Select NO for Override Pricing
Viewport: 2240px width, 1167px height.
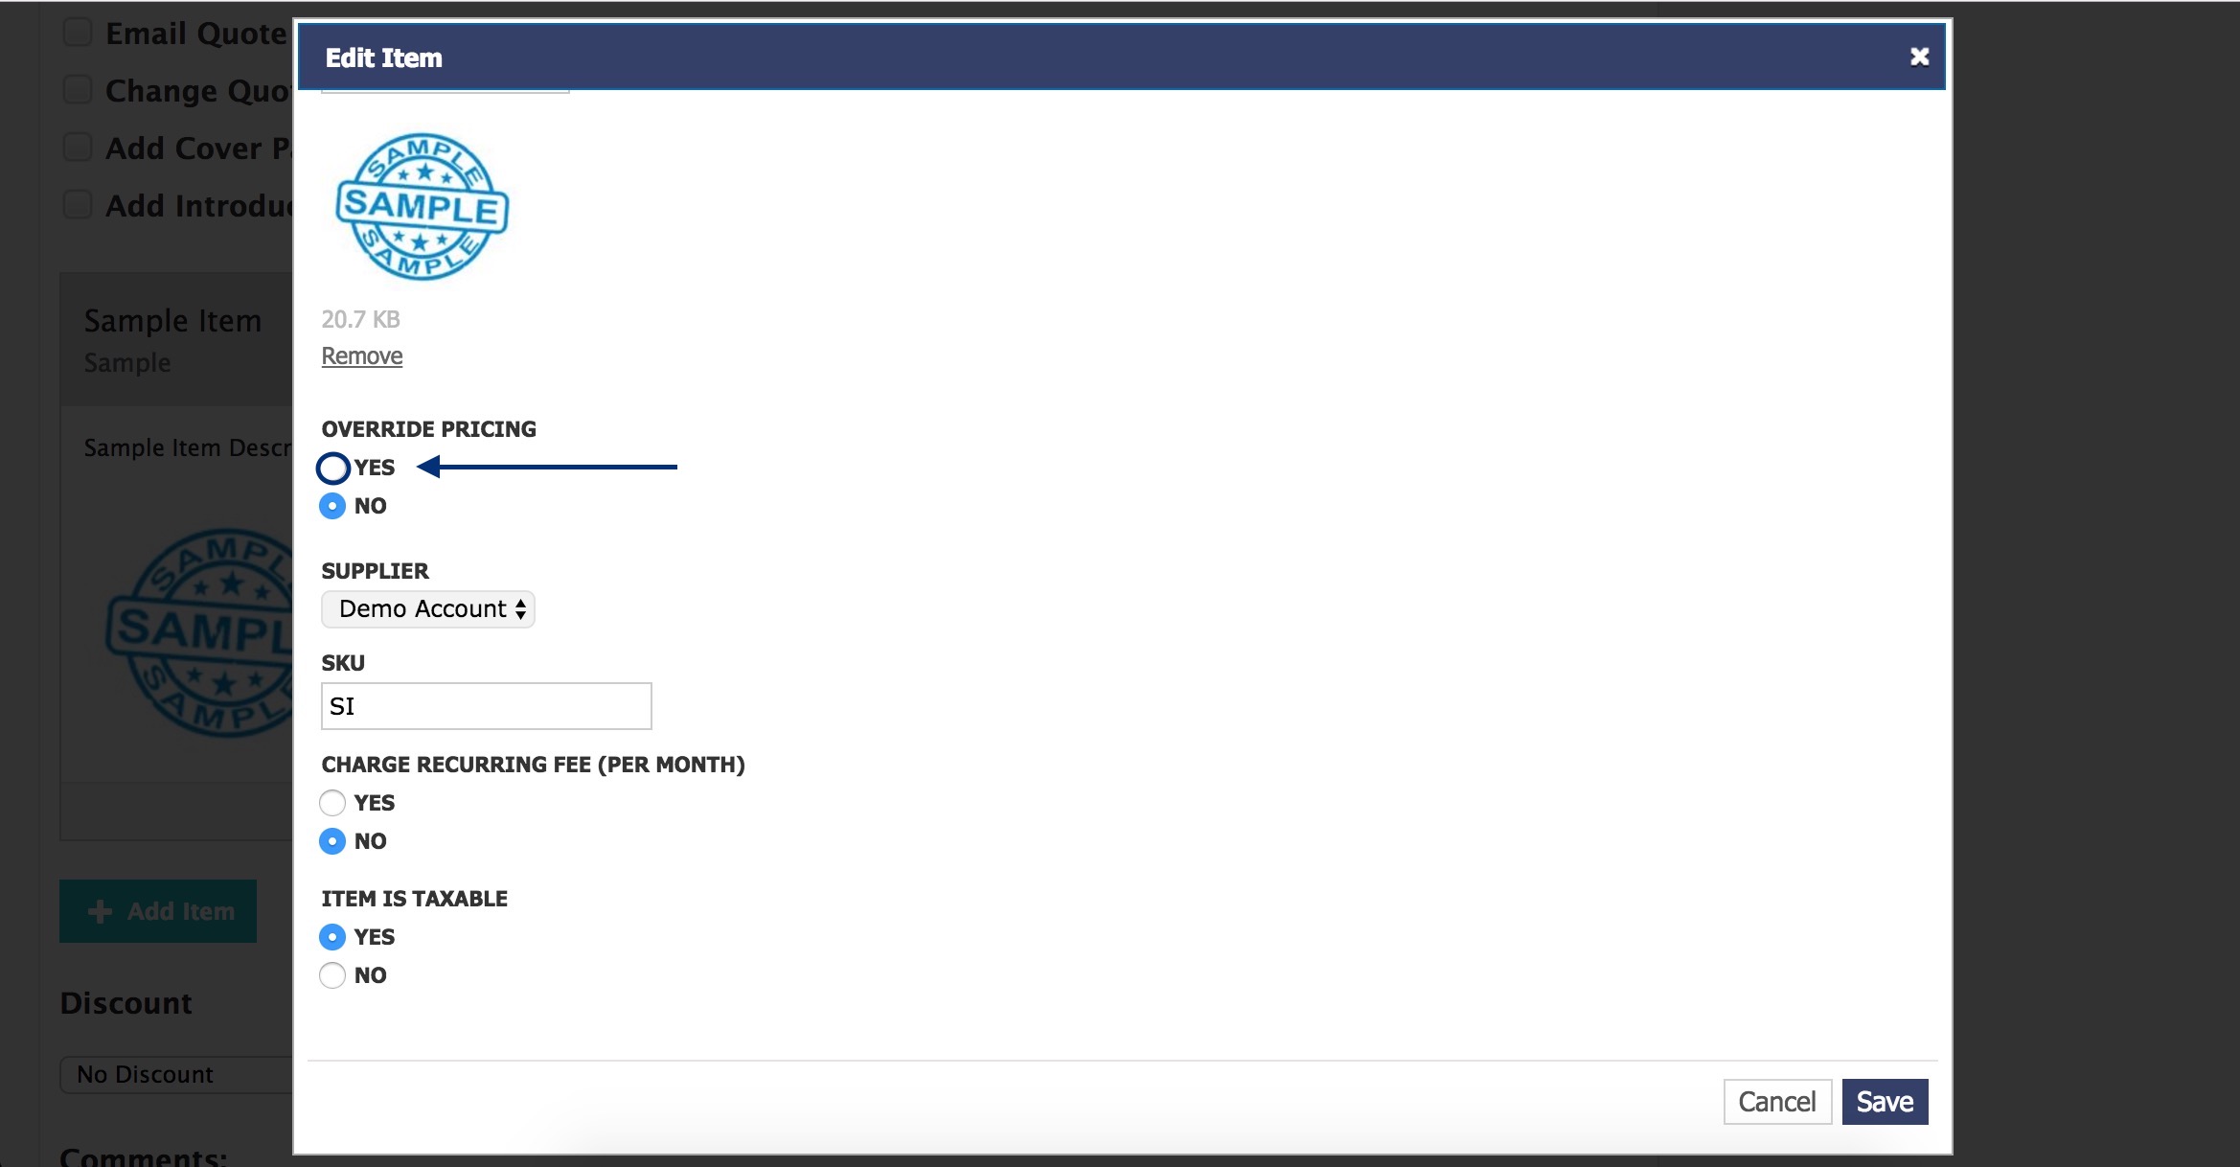332,506
